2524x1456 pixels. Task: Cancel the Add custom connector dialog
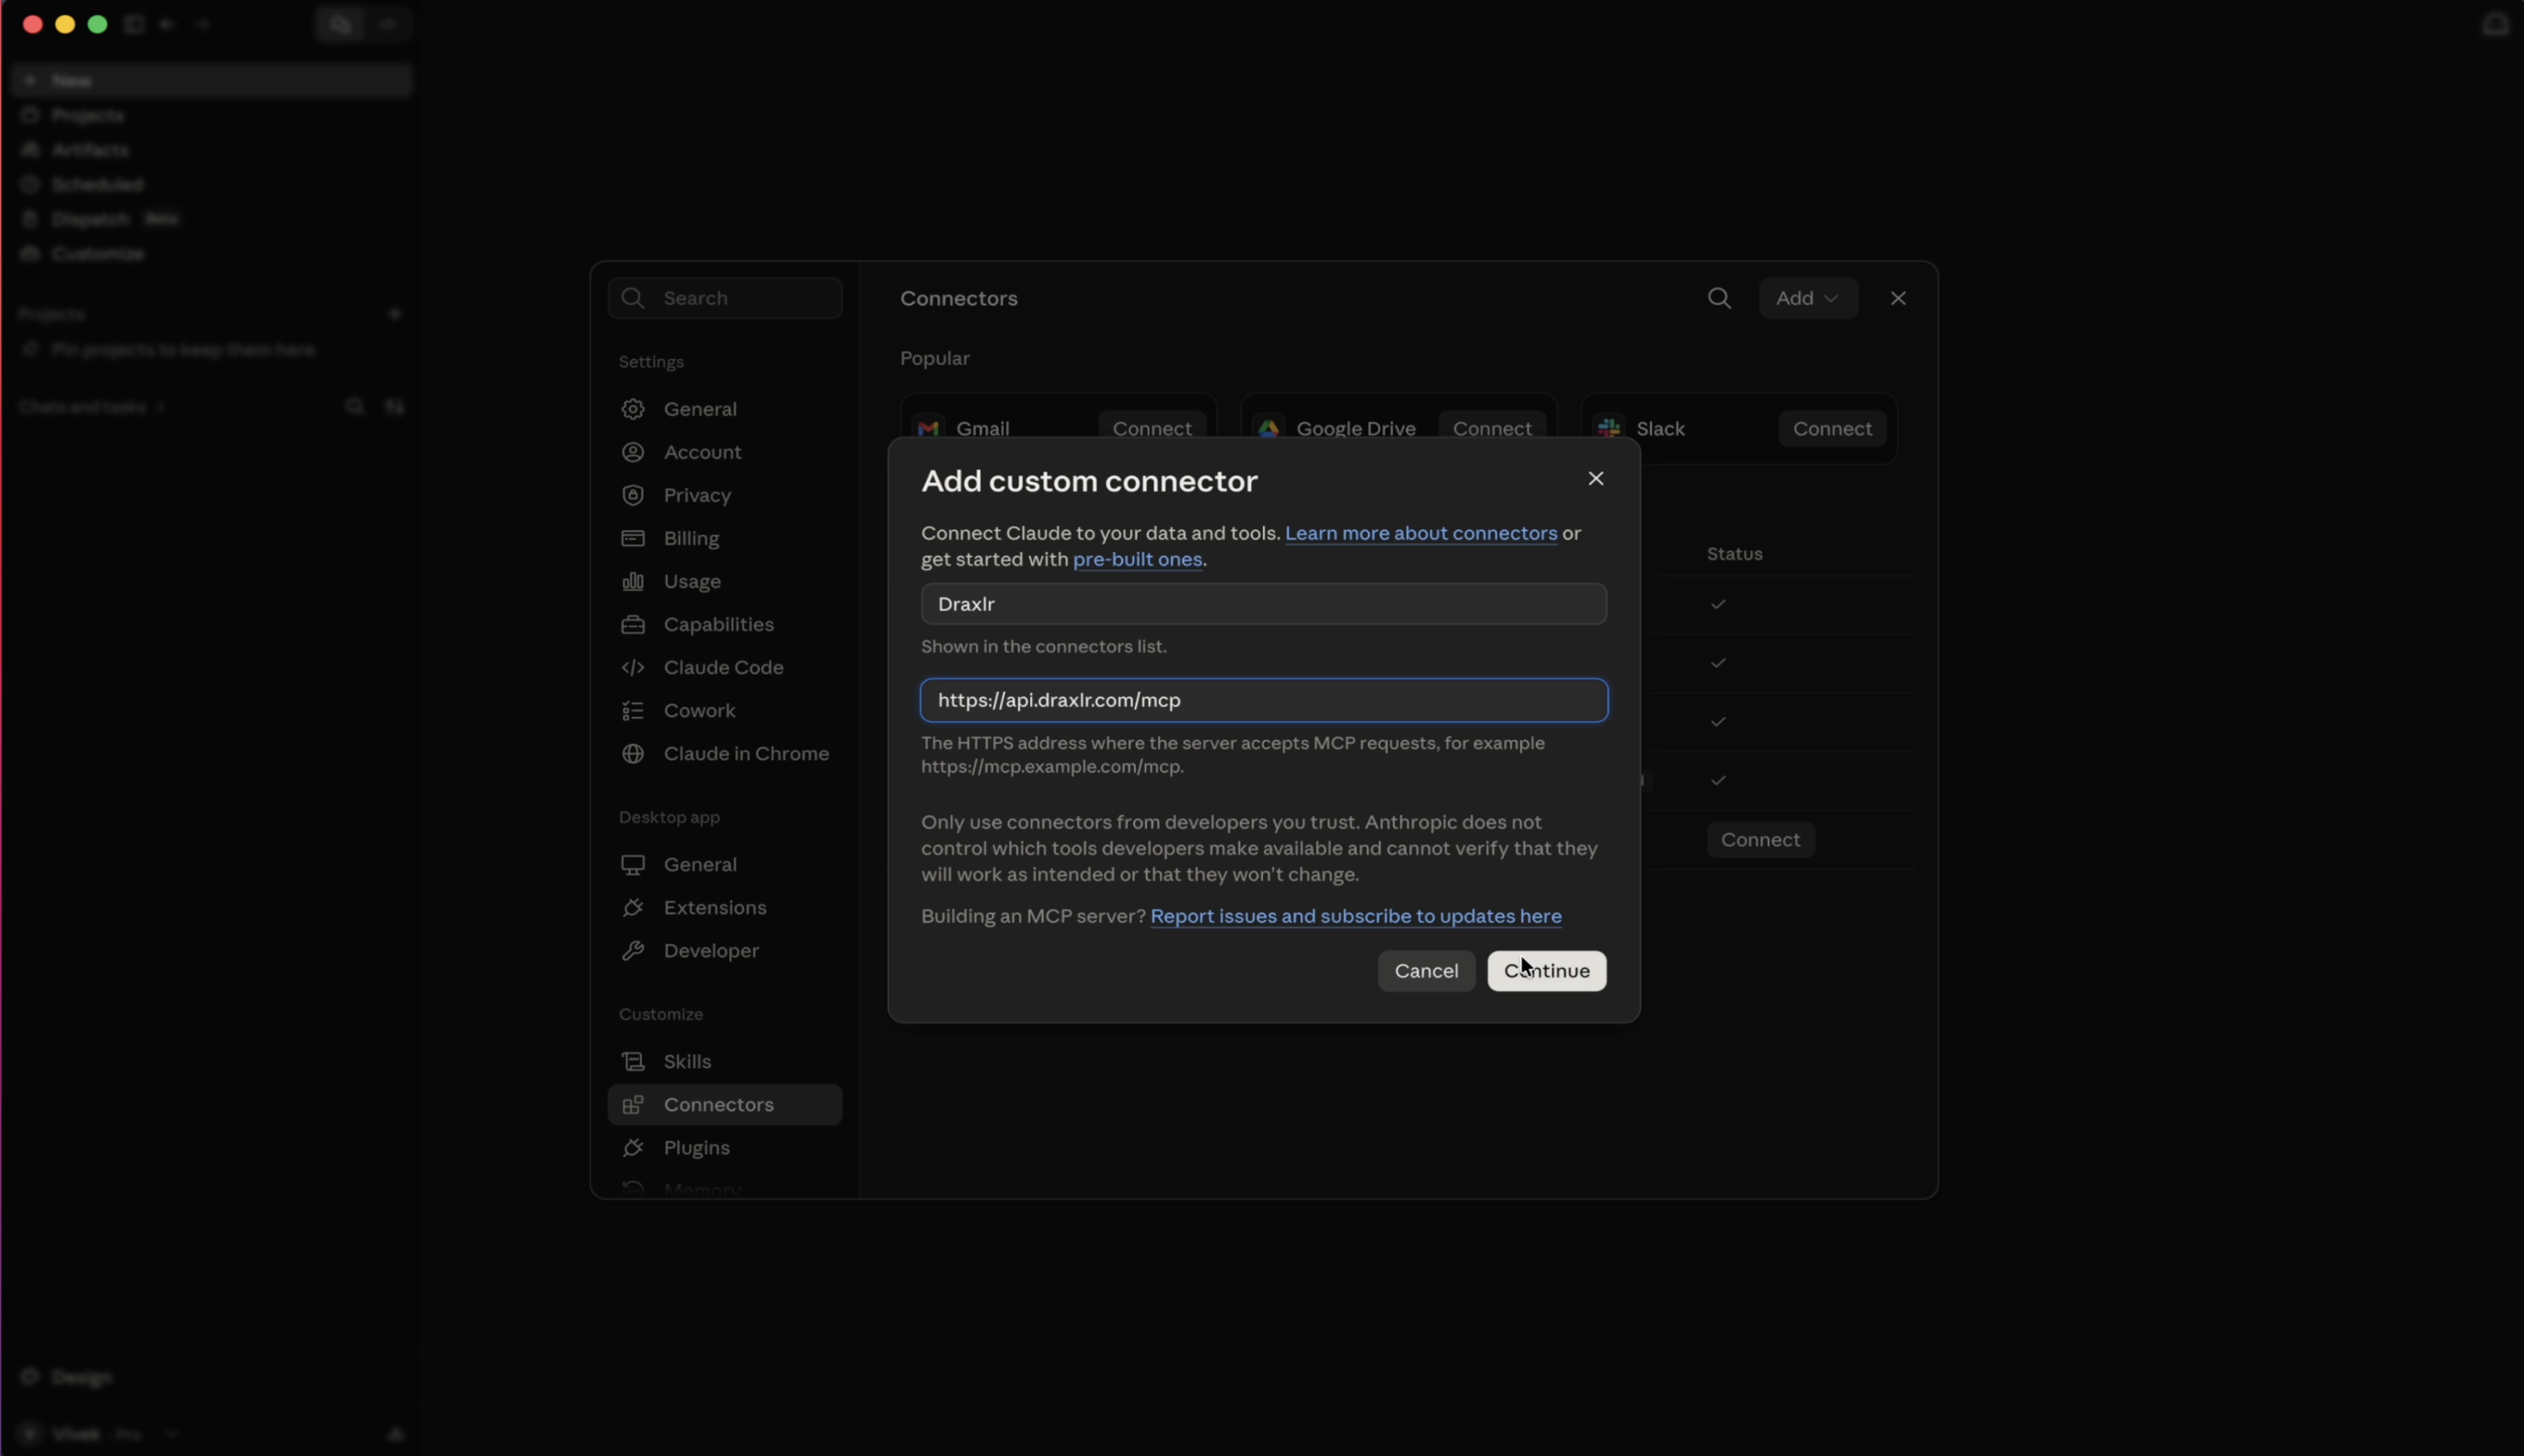(x=1425, y=970)
